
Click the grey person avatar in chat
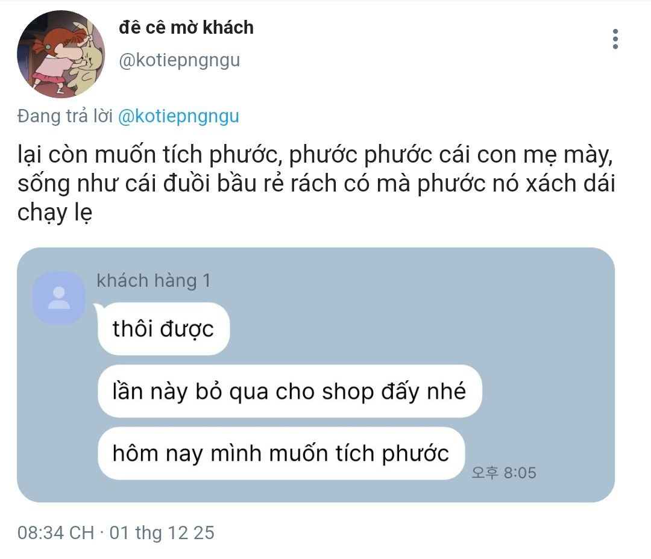[x=59, y=298]
